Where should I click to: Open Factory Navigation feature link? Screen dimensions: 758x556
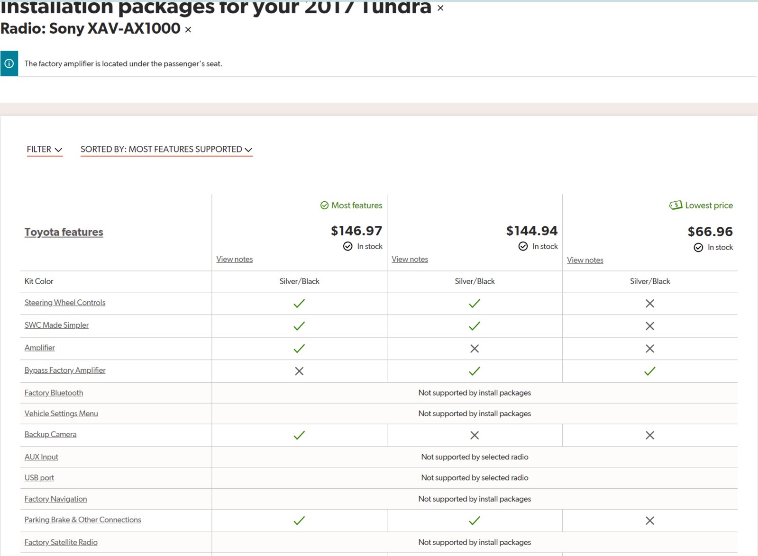pyautogui.click(x=56, y=499)
